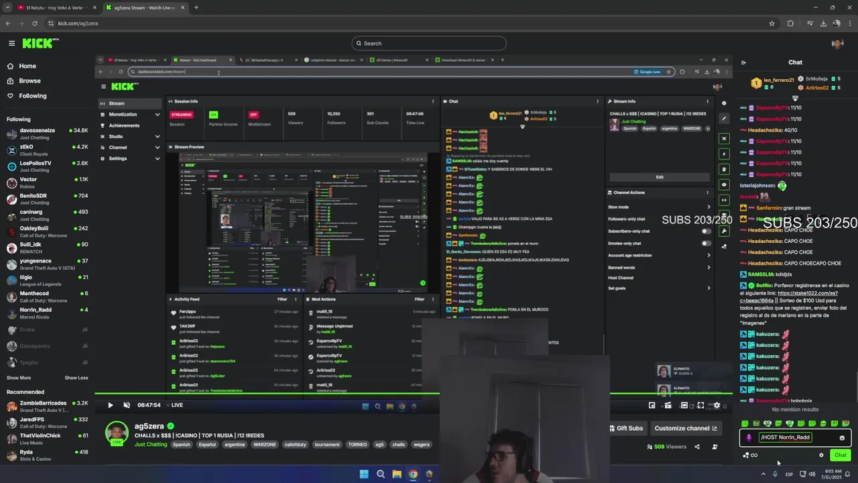This screenshot has width=858, height=483.
Task: Toggle Emotes-only chat in streamed dashboard
Action: point(706,244)
